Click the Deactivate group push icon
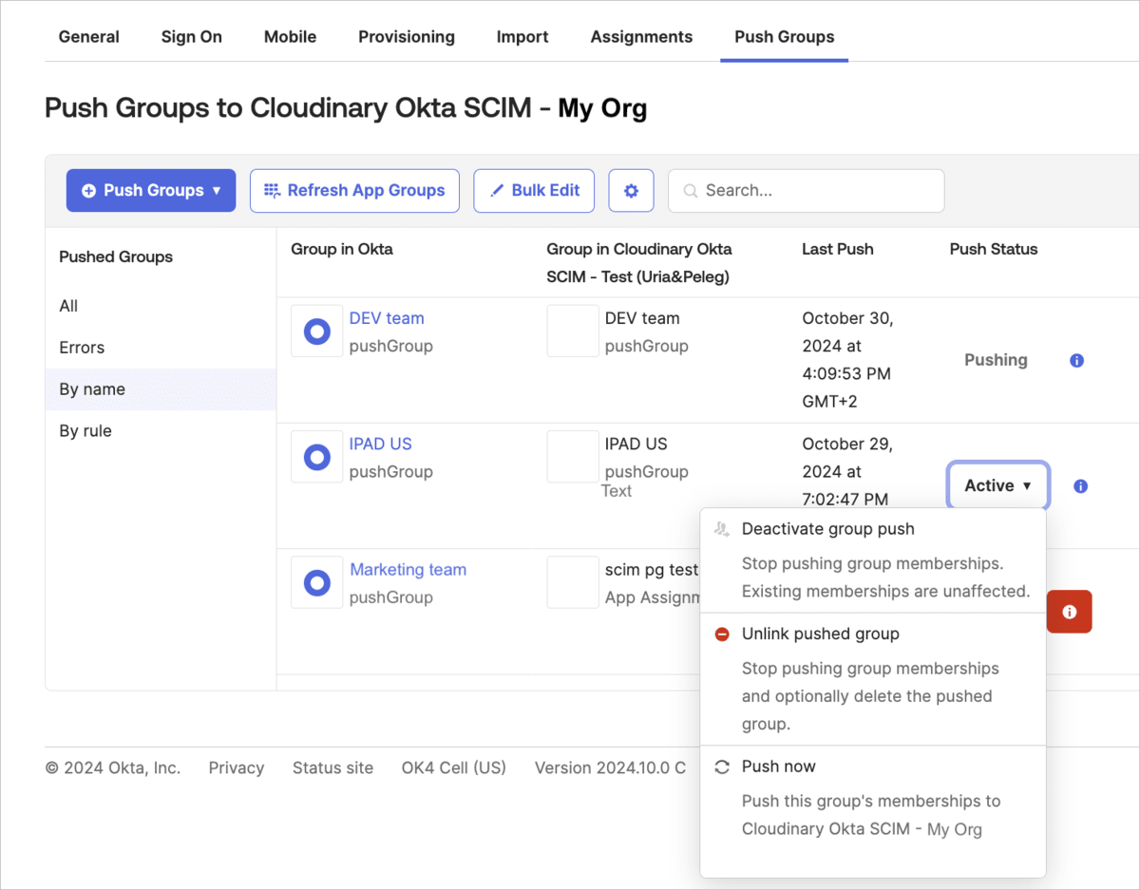Screen dimensions: 1140x890 point(722,529)
